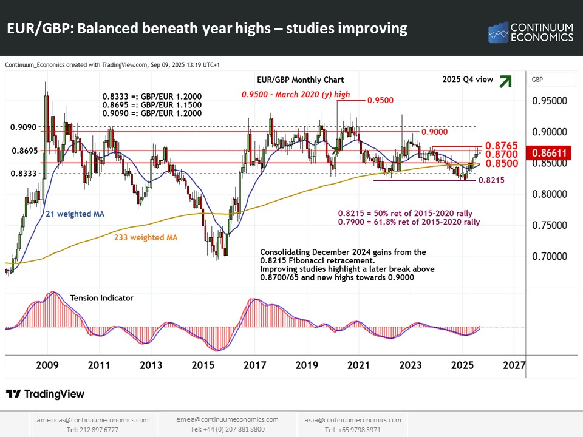Image resolution: width=583 pixels, height=437 pixels.
Task: Click the Asia Tel: +65 9798 3971 number
Action: pos(352,430)
